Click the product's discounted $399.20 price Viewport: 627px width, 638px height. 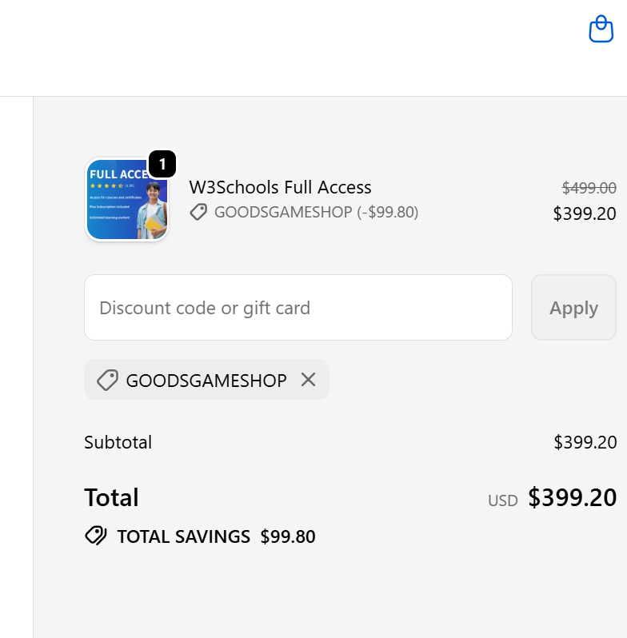[585, 213]
